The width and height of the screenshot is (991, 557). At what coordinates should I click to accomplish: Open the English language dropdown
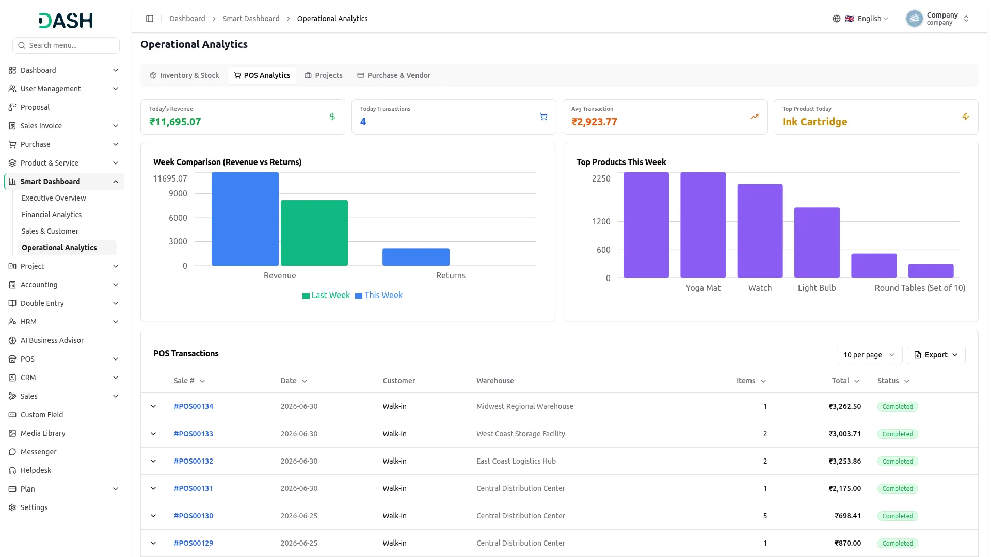point(867,19)
